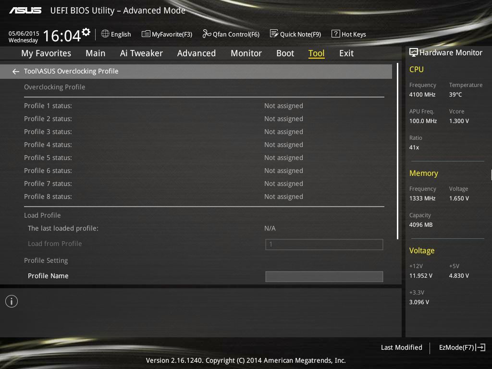The width and height of the screenshot is (492, 369).
Task: Click the memory voltage 1.650 V
Action: (459, 198)
